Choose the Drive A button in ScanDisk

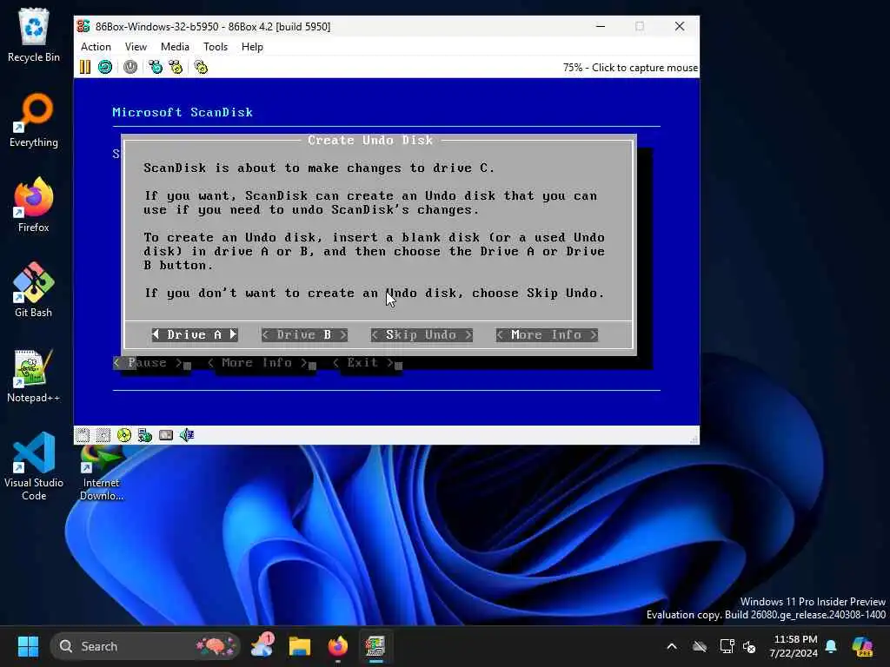[x=195, y=334]
